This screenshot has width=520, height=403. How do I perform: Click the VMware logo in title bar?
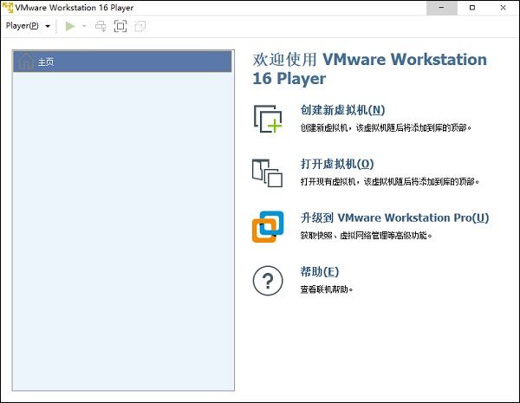pyautogui.click(x=7, y=8)
